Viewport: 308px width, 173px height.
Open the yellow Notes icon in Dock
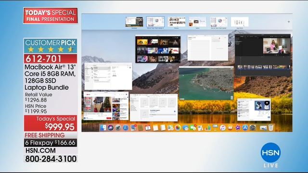[x=155, y=128]
